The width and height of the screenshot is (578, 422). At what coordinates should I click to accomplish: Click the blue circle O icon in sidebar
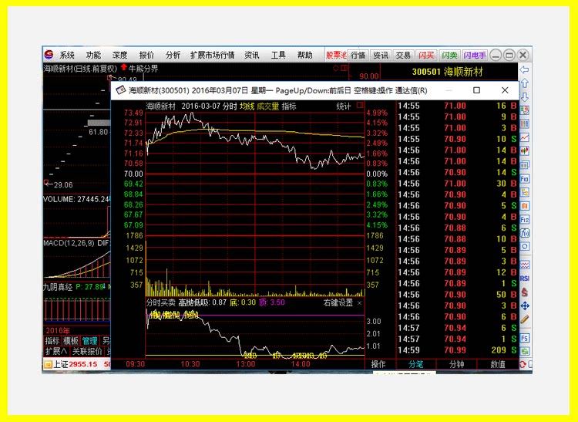525,246
